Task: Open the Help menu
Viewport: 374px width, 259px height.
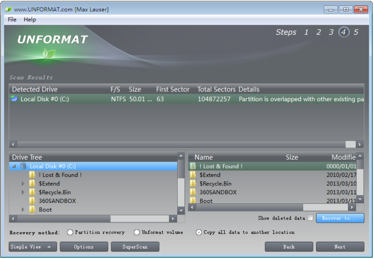Action: tap(30, 19)
